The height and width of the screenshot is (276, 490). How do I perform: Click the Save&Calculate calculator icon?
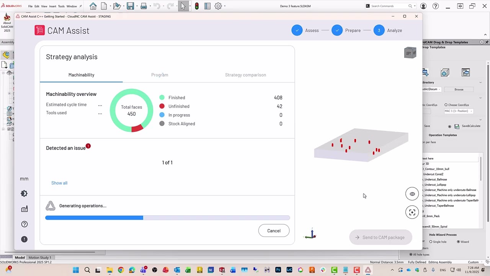coord(457,127)
